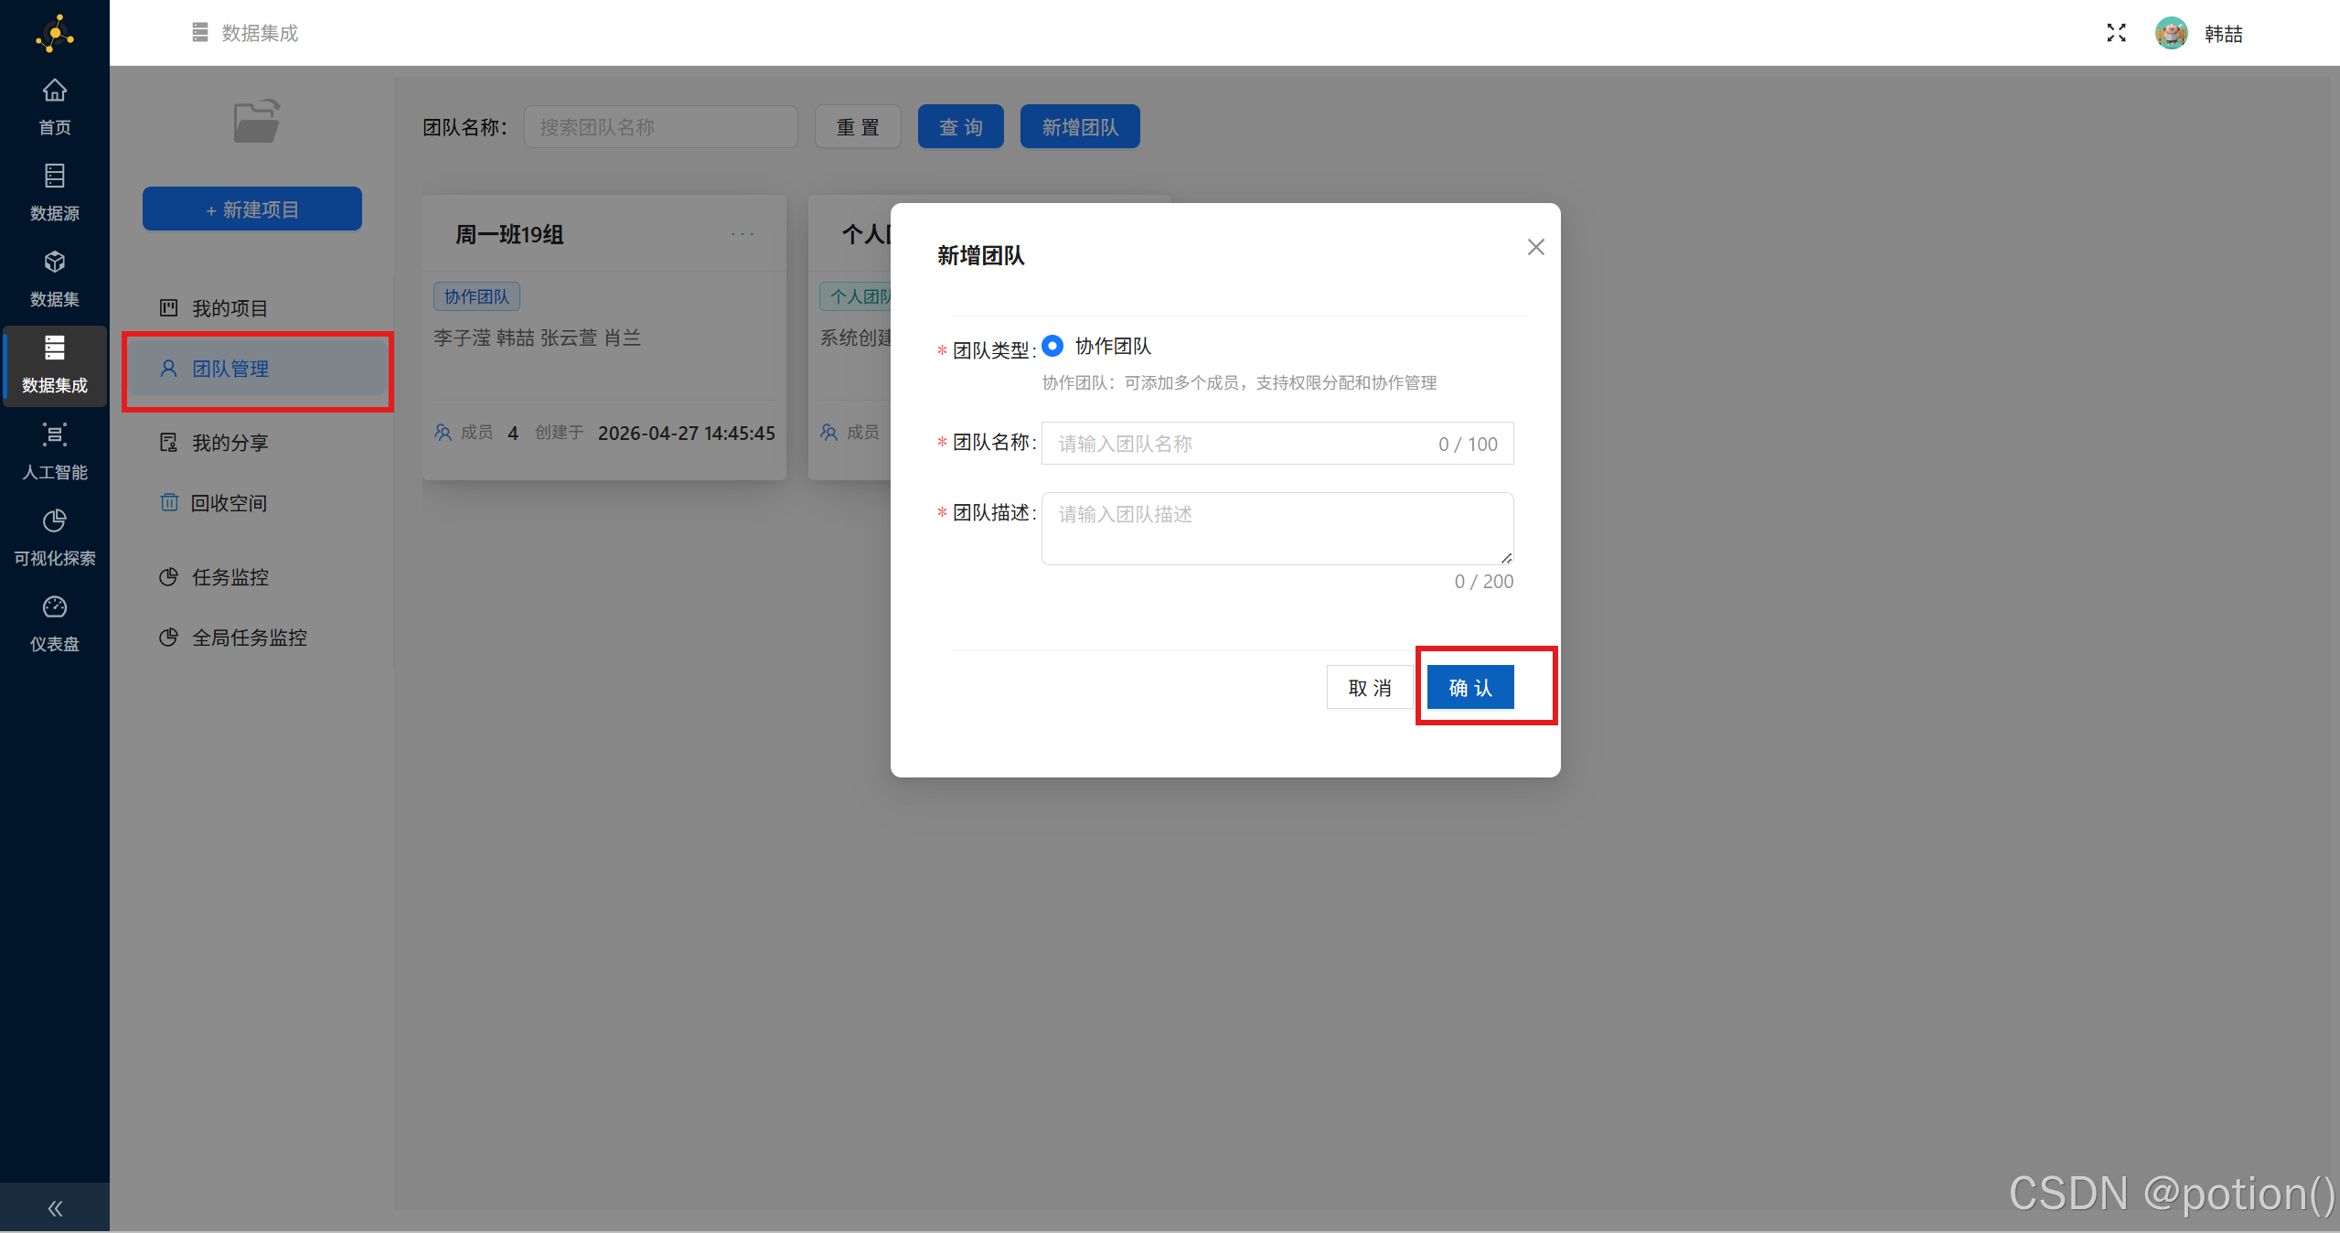This screenshot has width=2340, height=1233.
Task: Click the fullscreen icon in top bar
Action: (x=2115, y=33)
